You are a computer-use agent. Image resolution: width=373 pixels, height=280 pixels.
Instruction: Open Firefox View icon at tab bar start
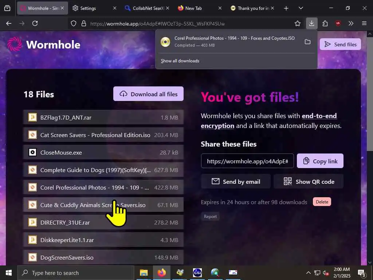tap(7, 8)
